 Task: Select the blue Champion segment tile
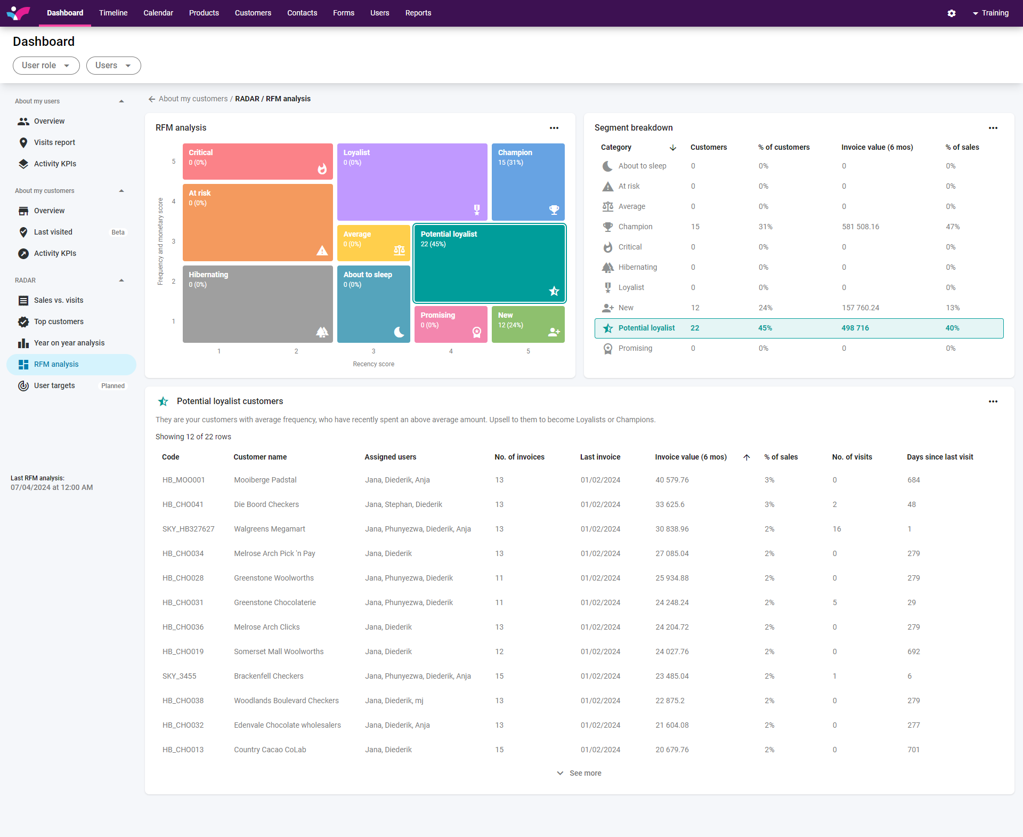pyautogui.click(x=527, y=182)
